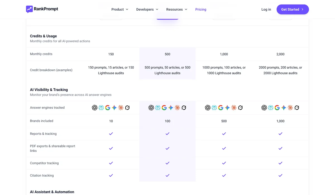Click the "150" monthly credits value
335x195 pixels.
(111, 54)
